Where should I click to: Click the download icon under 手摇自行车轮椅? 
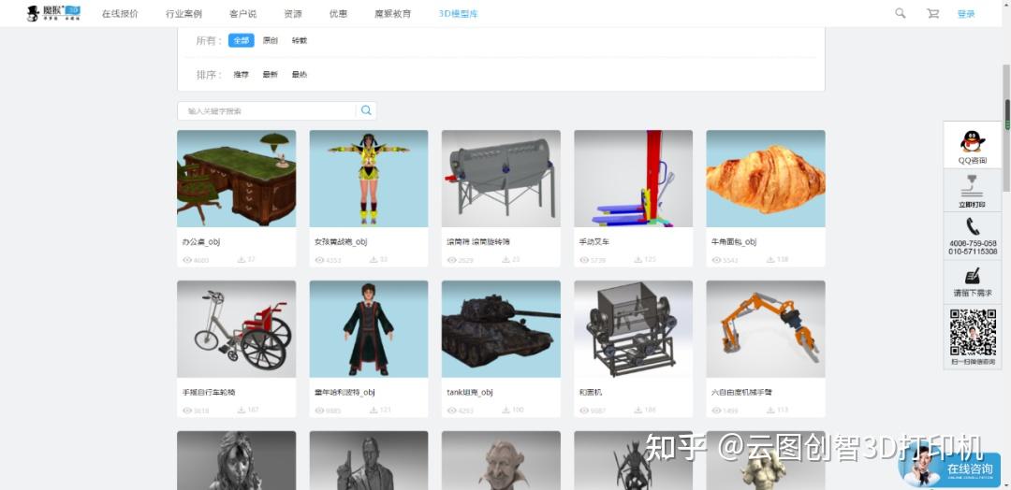[242, 410]
